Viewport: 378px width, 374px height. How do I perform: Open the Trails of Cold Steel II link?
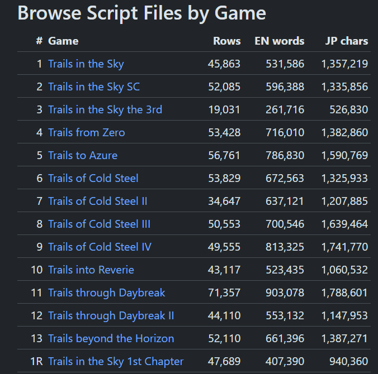click(98, 201)
